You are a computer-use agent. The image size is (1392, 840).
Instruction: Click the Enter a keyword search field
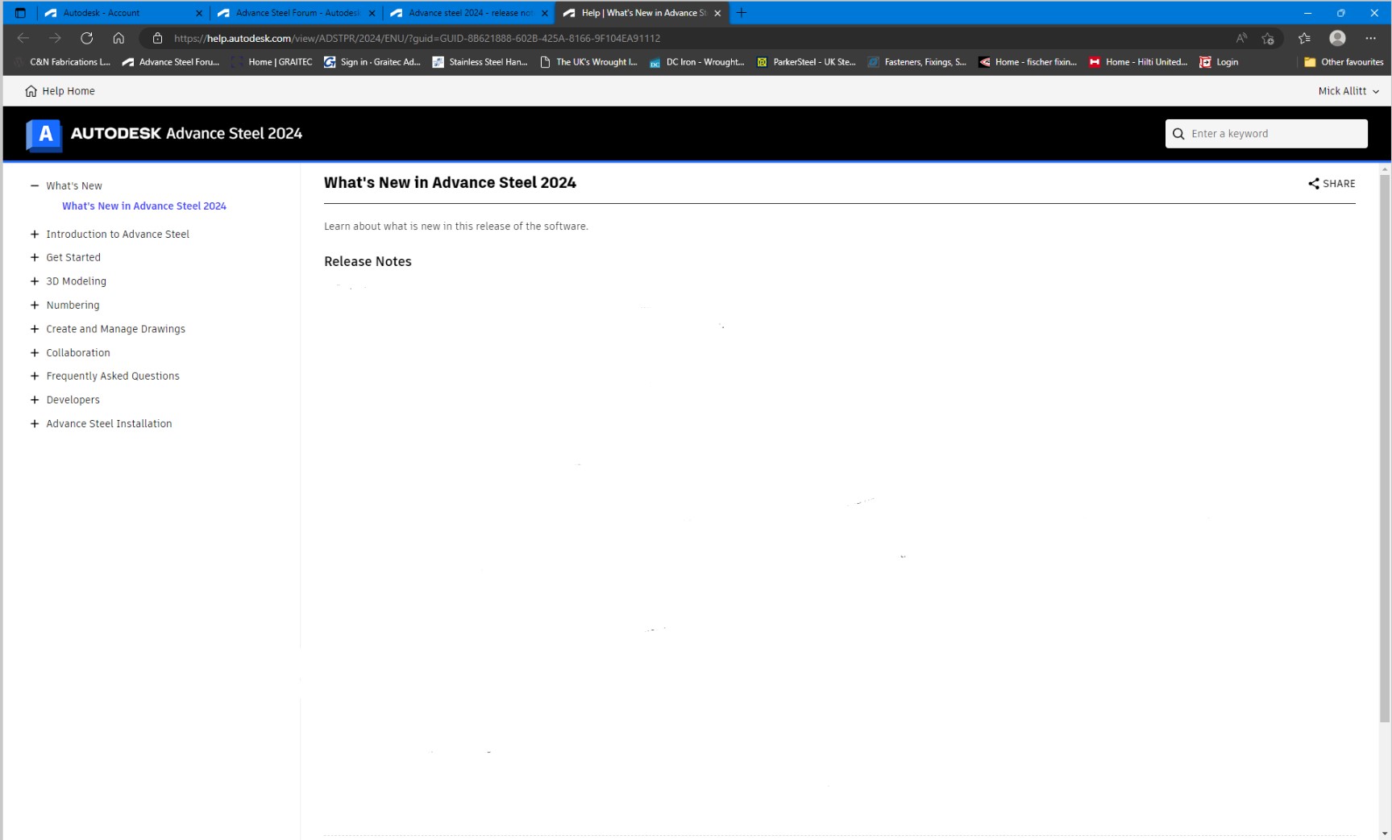point(1266,134)
